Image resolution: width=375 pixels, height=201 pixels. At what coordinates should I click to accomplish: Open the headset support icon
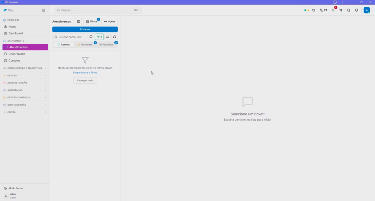tap(349, 10)
